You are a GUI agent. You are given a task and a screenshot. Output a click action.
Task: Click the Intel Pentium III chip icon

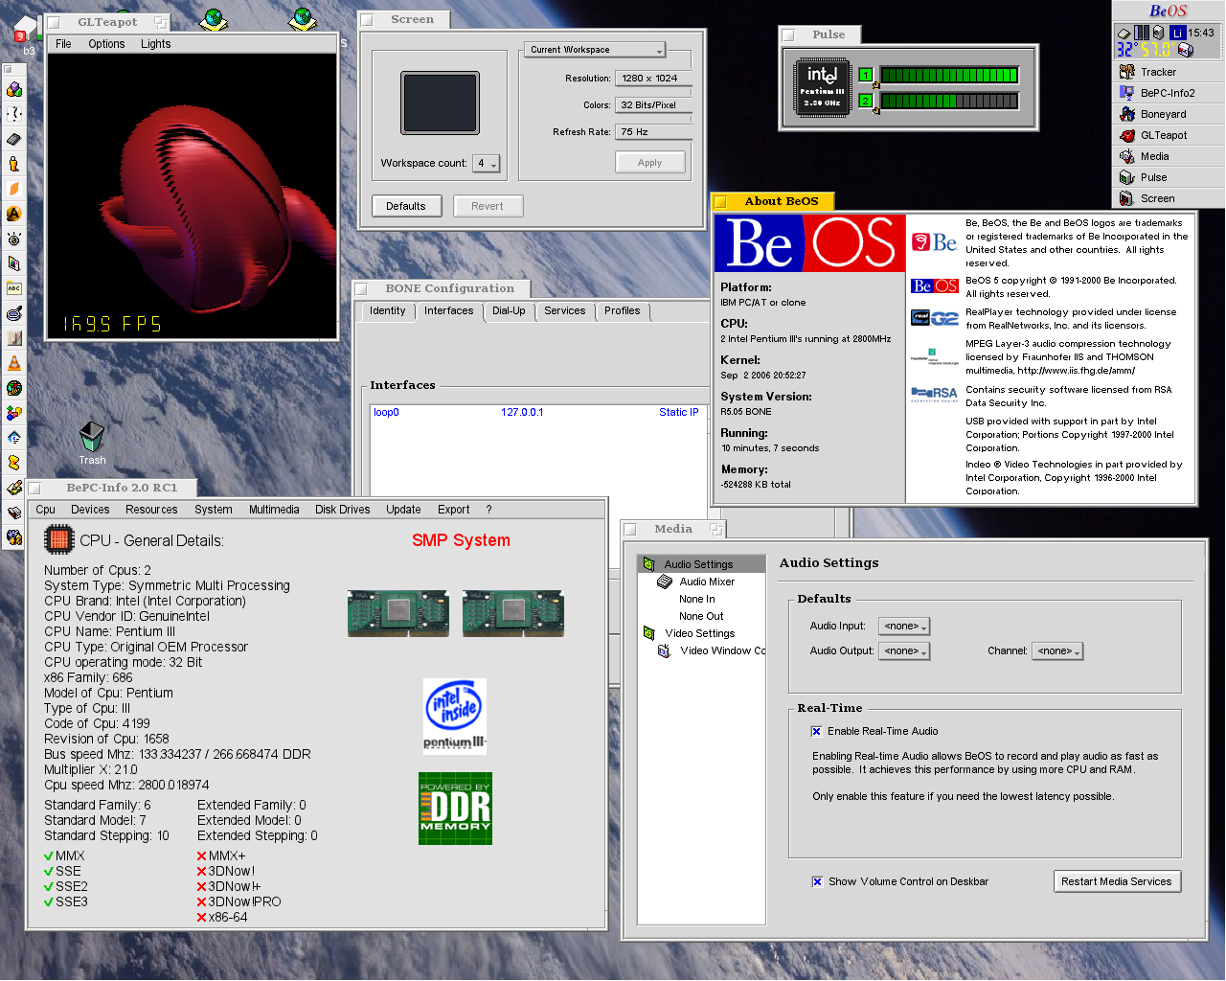[x=822, y=88]
